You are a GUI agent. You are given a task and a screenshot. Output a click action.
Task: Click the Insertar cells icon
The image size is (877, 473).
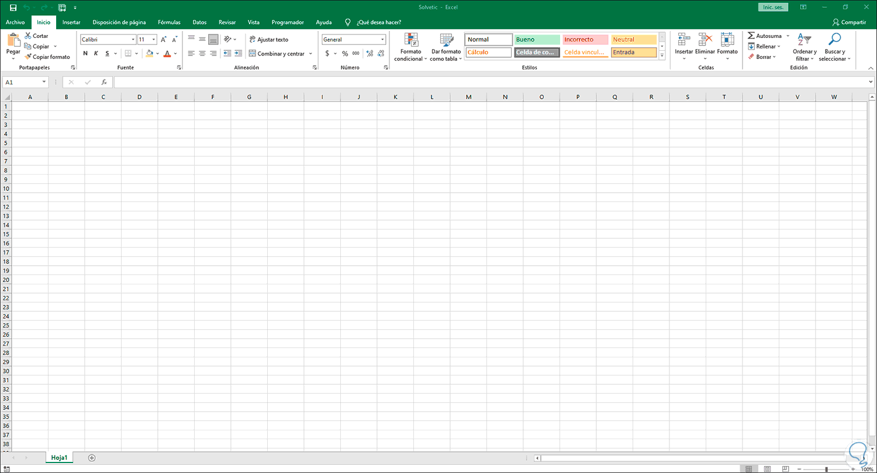(683, 42)
